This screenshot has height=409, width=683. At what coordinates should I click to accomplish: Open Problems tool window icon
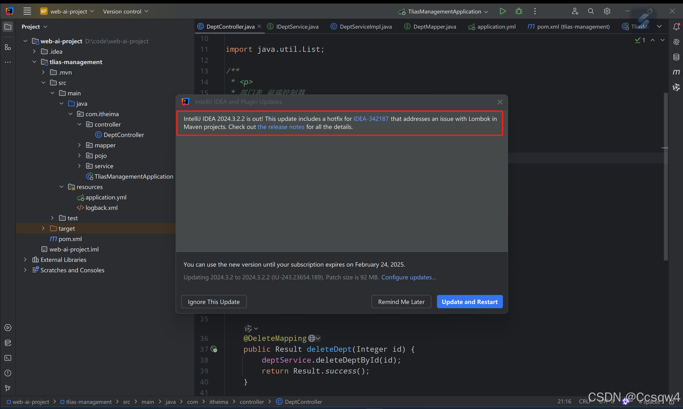pyautogui.click(x=7, y=373)
